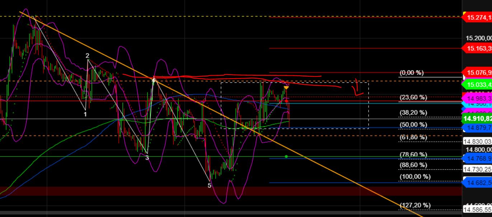
Task: Select the orange triangle sell marker above candles
Action: (x=286, y=87)
